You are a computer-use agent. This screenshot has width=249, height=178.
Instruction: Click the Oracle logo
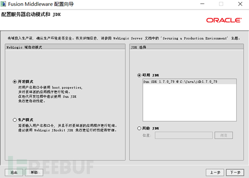click(224, 20)
